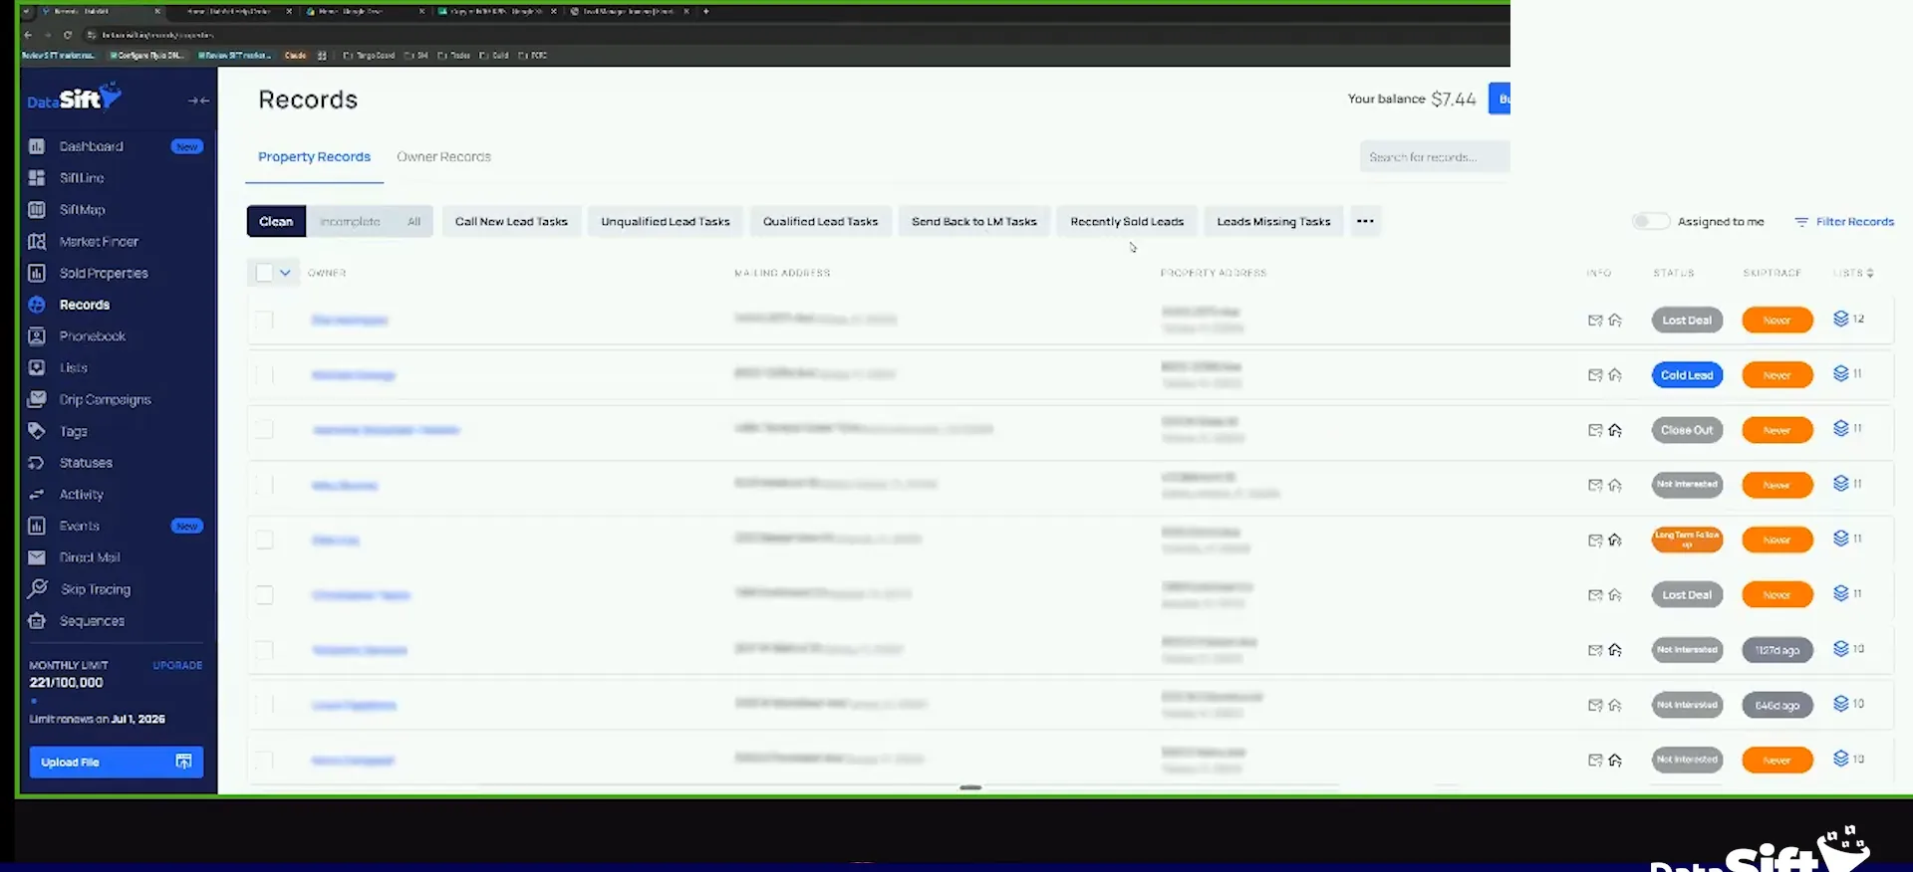1913x872 pixels.
Task: Click the house icon in the Close Out row
Action: 1615,430
